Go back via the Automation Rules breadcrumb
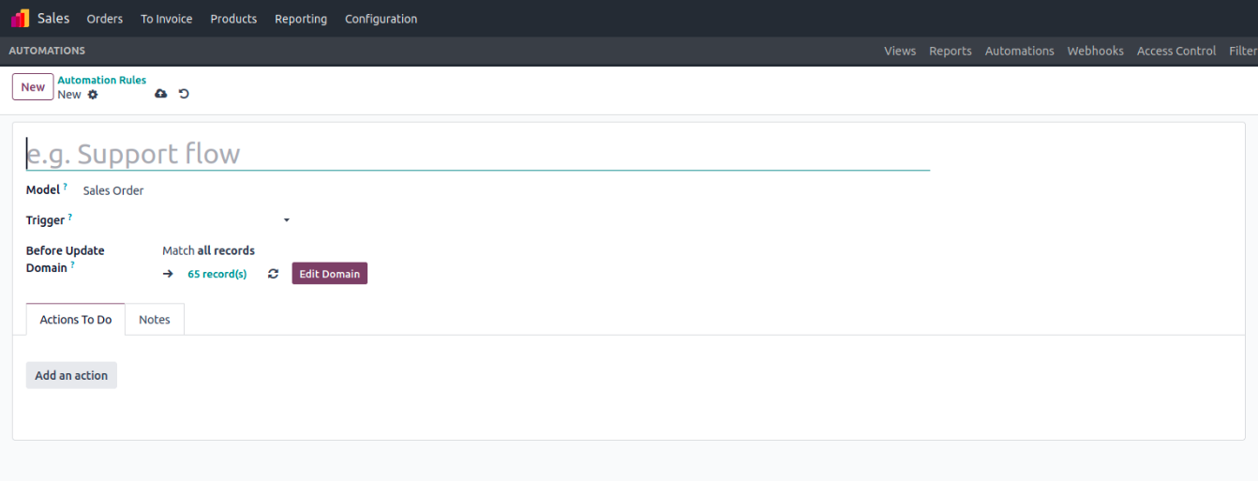1258x481 pixels. (102, 80)
